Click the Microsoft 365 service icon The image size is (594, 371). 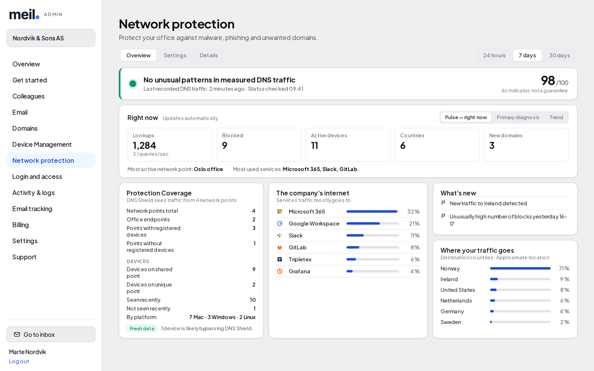click(280, 211)
